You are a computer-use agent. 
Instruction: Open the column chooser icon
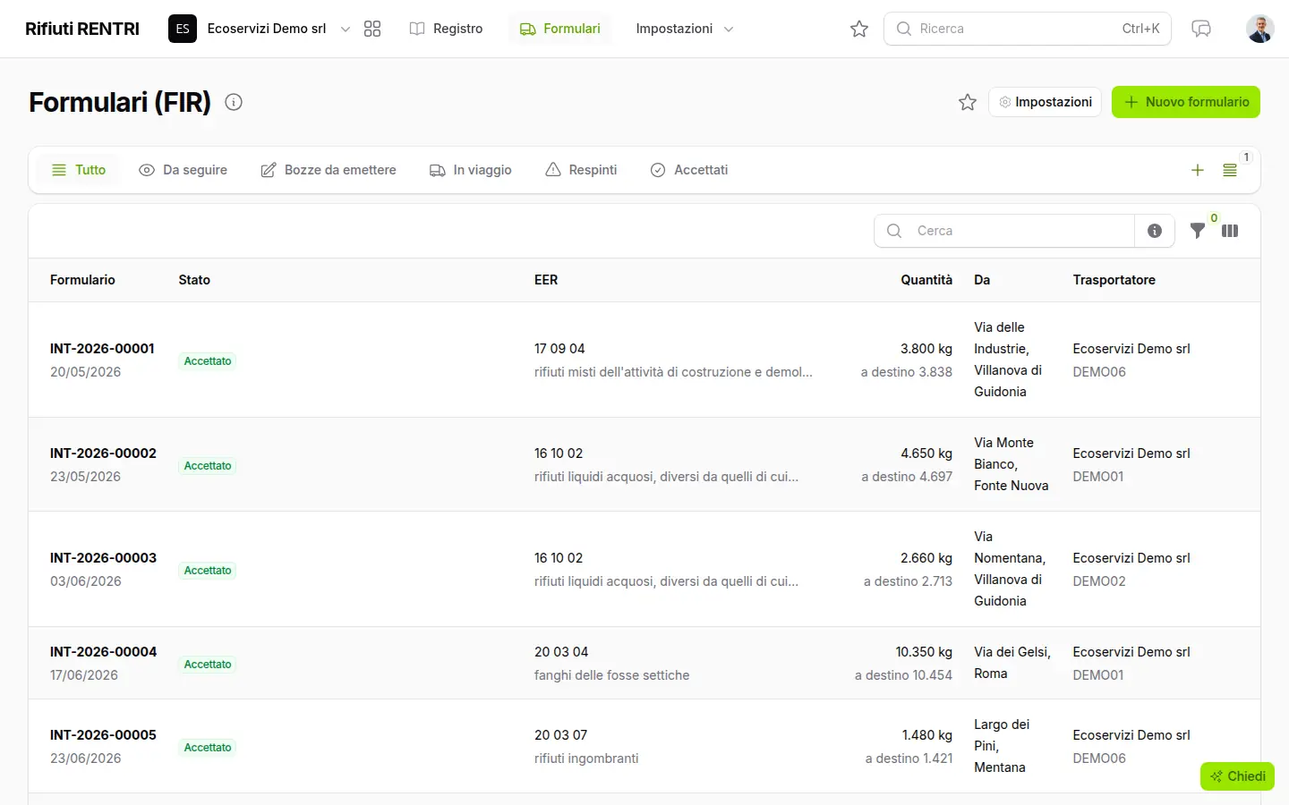click(x=1230, y=231)
